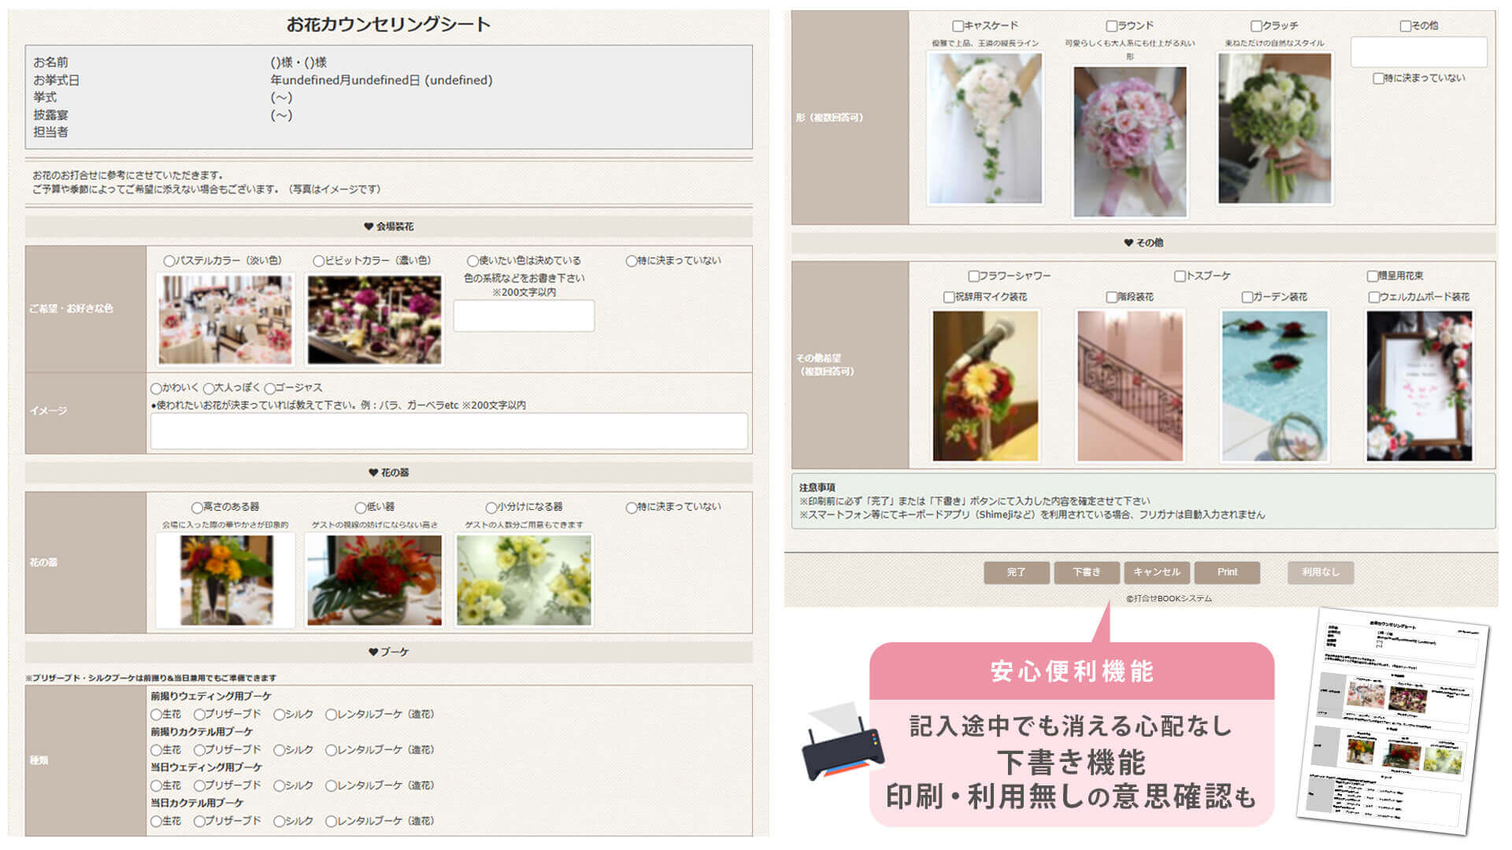The width and height of the screenshot is (1512, 850).
Task: Click the Print button
Action: (1227, 572)
